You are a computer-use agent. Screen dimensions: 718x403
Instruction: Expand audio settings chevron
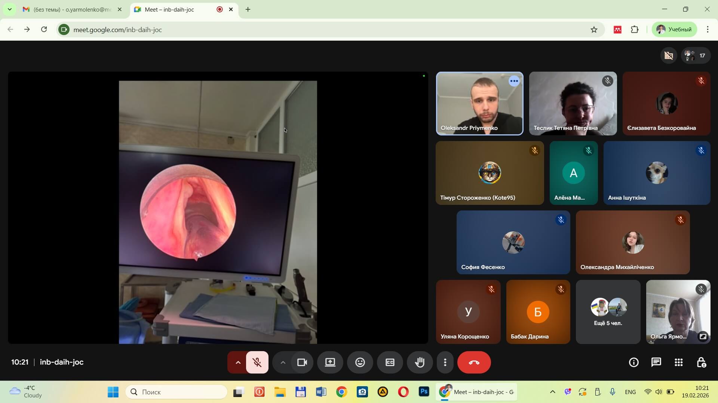click(238, 362)
